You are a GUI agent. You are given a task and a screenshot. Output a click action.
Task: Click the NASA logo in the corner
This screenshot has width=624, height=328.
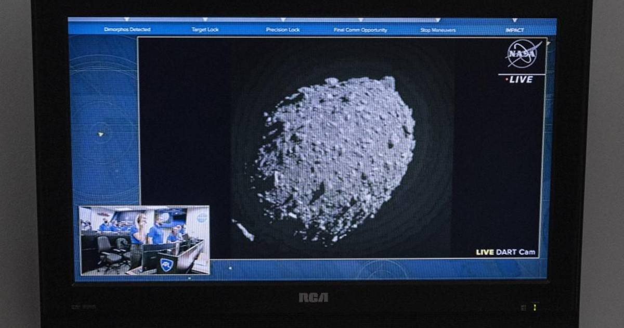524,53
